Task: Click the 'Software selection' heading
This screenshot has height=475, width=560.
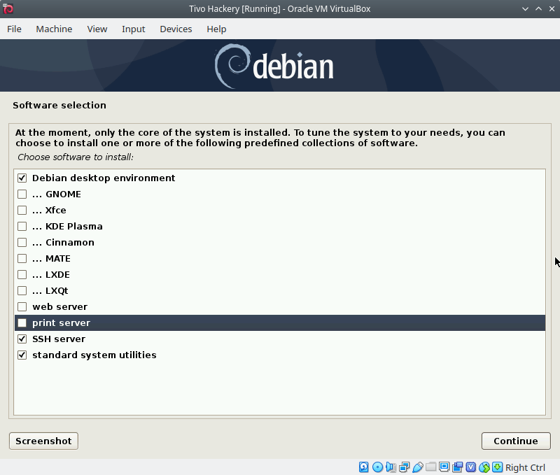Action: (59, 105)
